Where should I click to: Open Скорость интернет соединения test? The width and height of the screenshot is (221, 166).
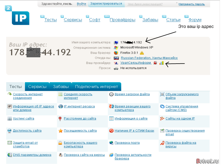(x=28, y=96)
